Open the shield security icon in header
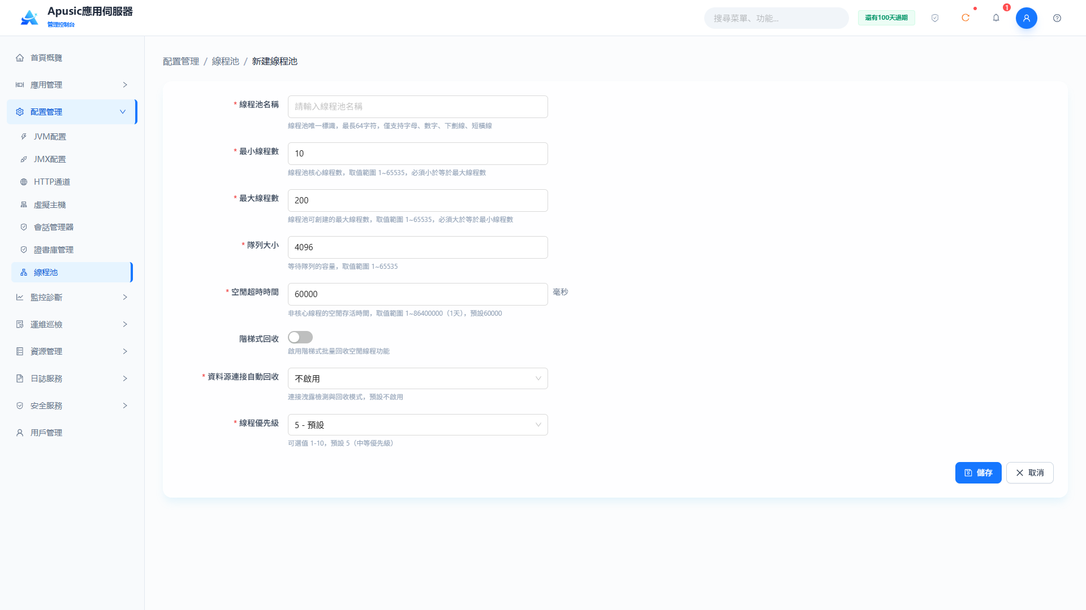Viewport: 1086px width, 610px height. coord(935,18)
